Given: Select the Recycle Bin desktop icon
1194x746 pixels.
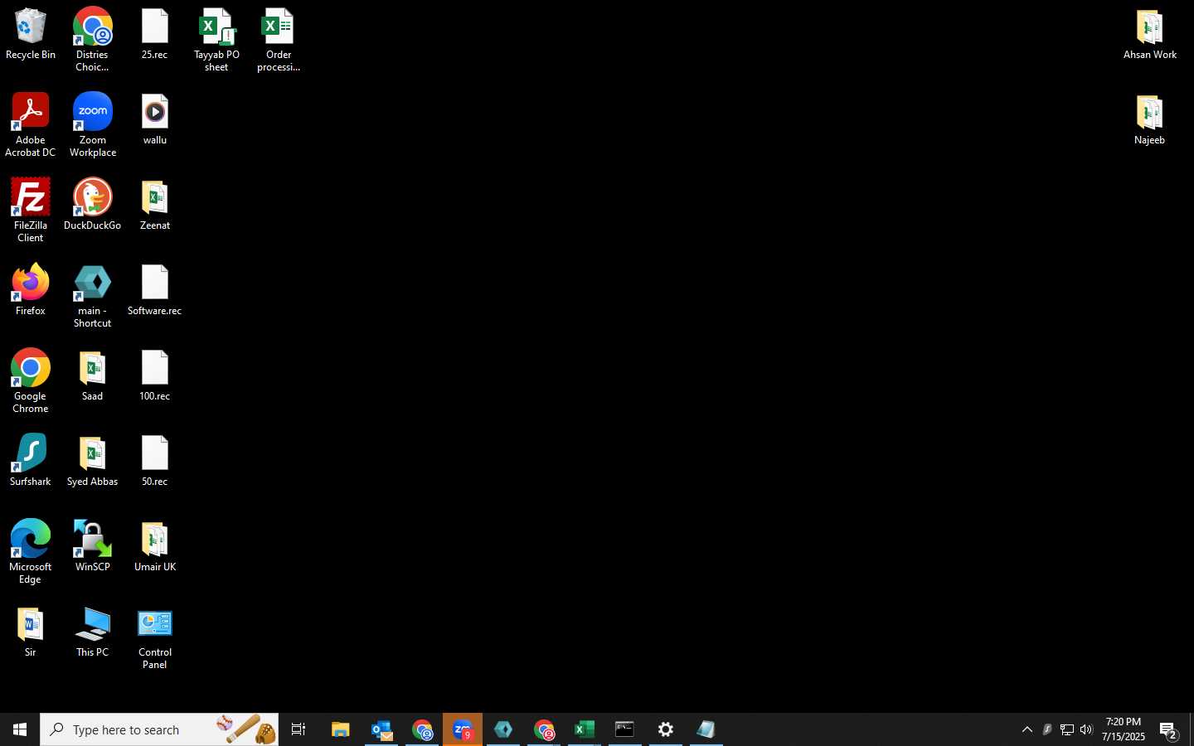Looking at the screenshot, I should click(31, 35).
